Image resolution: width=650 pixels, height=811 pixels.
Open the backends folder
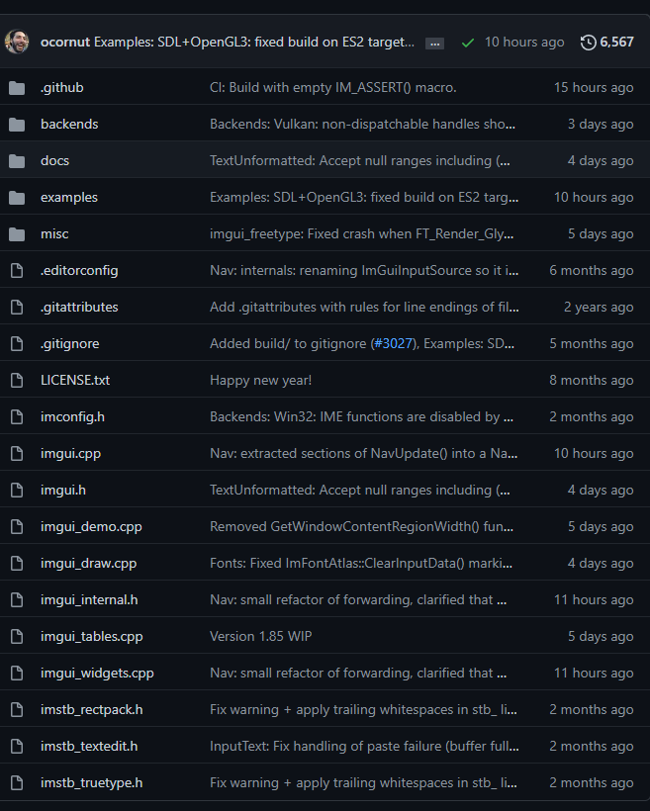tap(69, 125)
